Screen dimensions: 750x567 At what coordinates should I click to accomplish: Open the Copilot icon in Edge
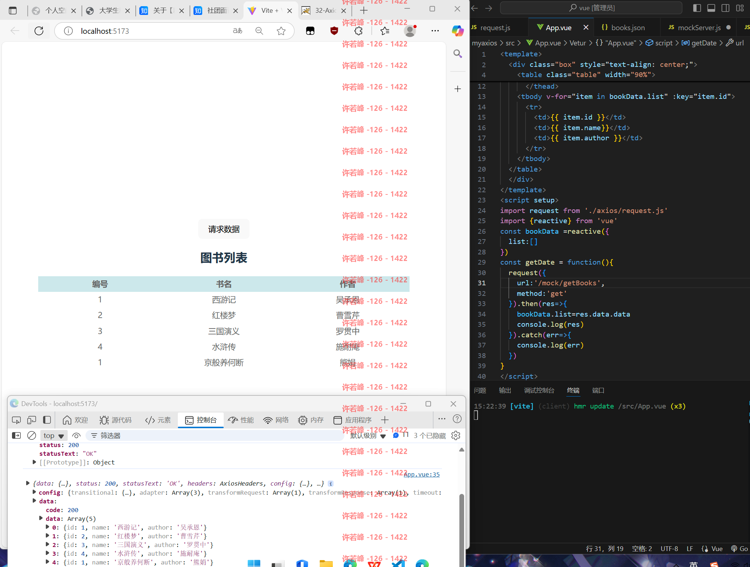coord(458,31)
